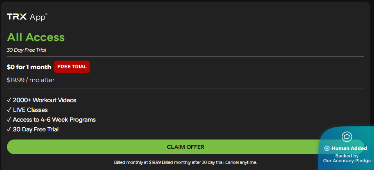Click the red FREE TRIAL badge
Screen dimensions: 374x170
coord(72,67)
